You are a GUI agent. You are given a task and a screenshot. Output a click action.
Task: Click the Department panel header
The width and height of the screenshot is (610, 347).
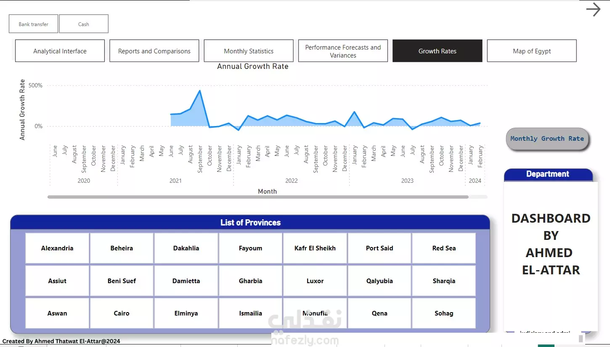coord(548,174)
